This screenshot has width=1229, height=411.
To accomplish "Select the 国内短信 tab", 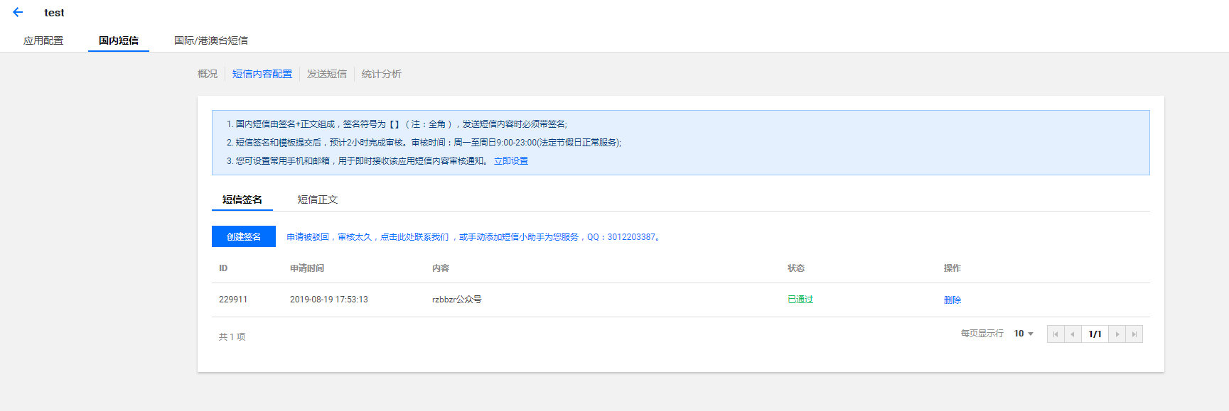I will [119, 40].
